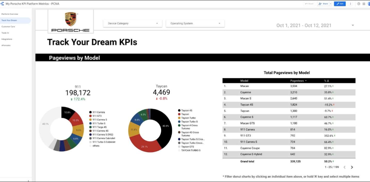Click the Taycan Turbo legend entry
This screenshot has width=370, height=182.
click(x=186, y=118)
